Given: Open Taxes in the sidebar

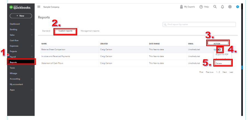Looking at the screenshot, I should (12, 68).
